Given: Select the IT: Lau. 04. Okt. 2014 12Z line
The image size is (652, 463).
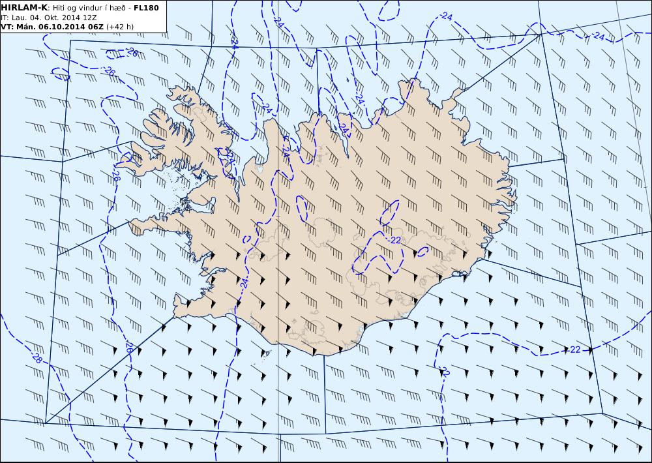Looking at the screenshot, I should pyautogui.click(x=49, y=18).
